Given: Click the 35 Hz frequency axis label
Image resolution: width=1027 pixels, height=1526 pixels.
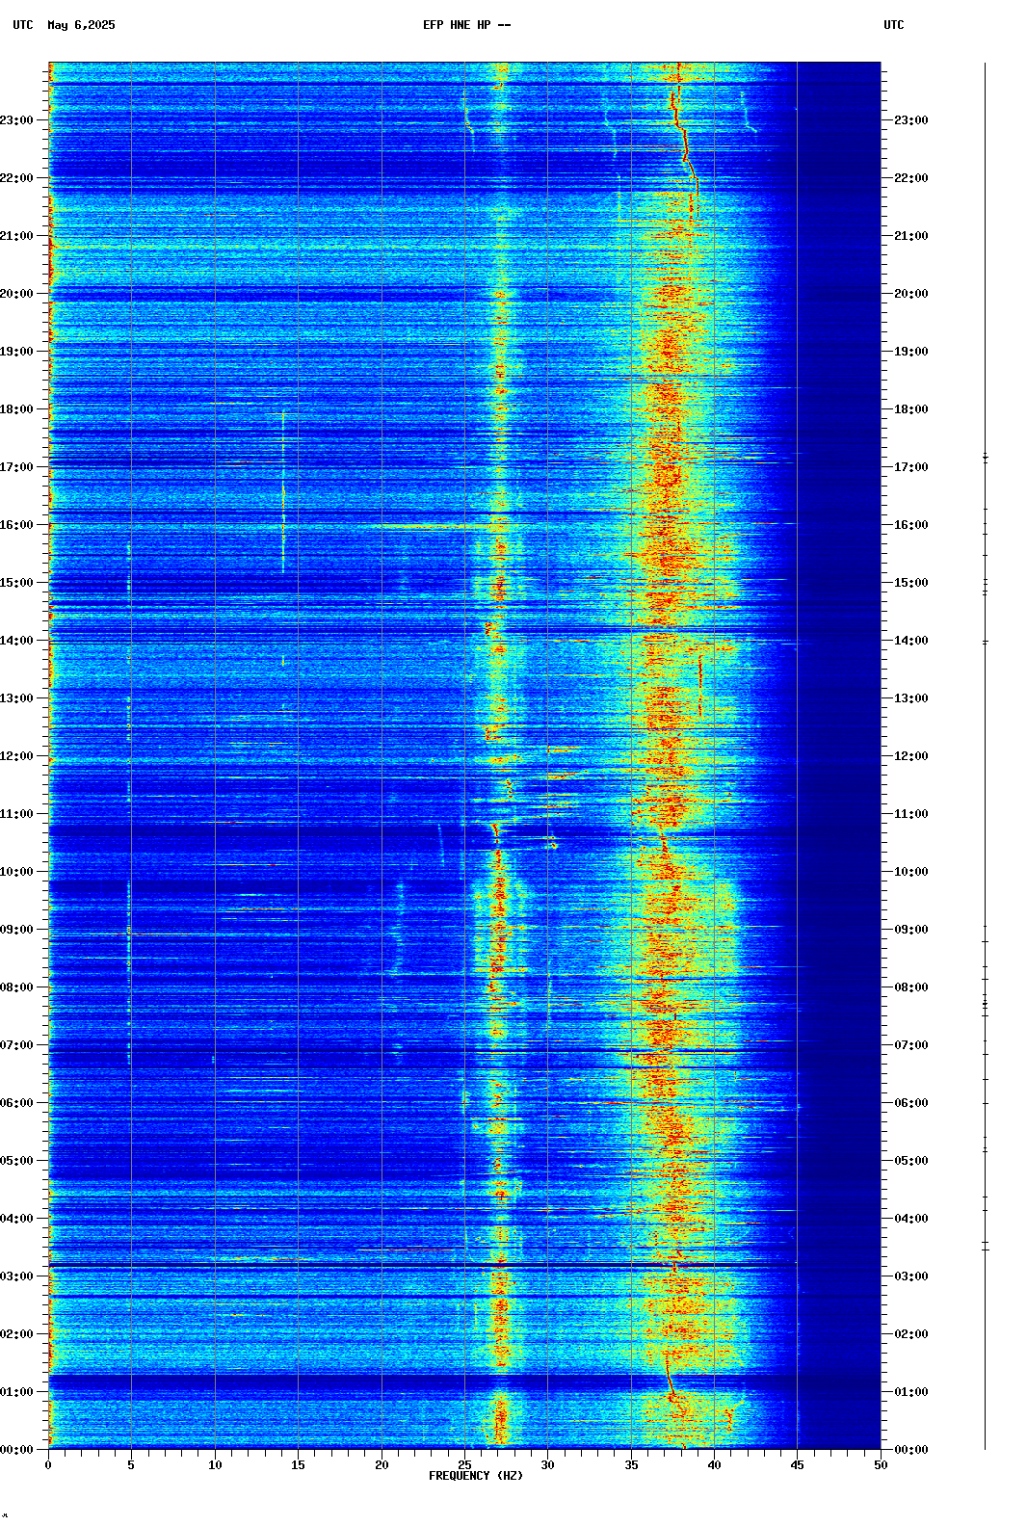Looking at the screenshot, I should click(x=631, y=1465).
